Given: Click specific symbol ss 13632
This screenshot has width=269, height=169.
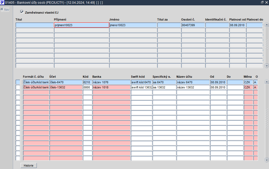Looking at the screenshot, I should [164, 87].
